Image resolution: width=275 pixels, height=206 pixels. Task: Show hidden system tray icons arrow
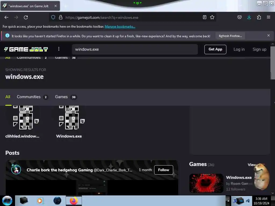[x=228, y=201]
